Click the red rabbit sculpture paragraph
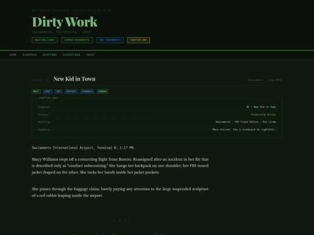The image size is (314, 235). click(120, 192)
